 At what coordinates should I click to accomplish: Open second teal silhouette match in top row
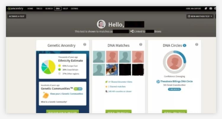[125, 57]
